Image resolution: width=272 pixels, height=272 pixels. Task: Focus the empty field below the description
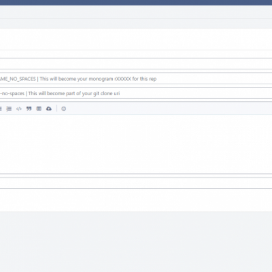136,183
